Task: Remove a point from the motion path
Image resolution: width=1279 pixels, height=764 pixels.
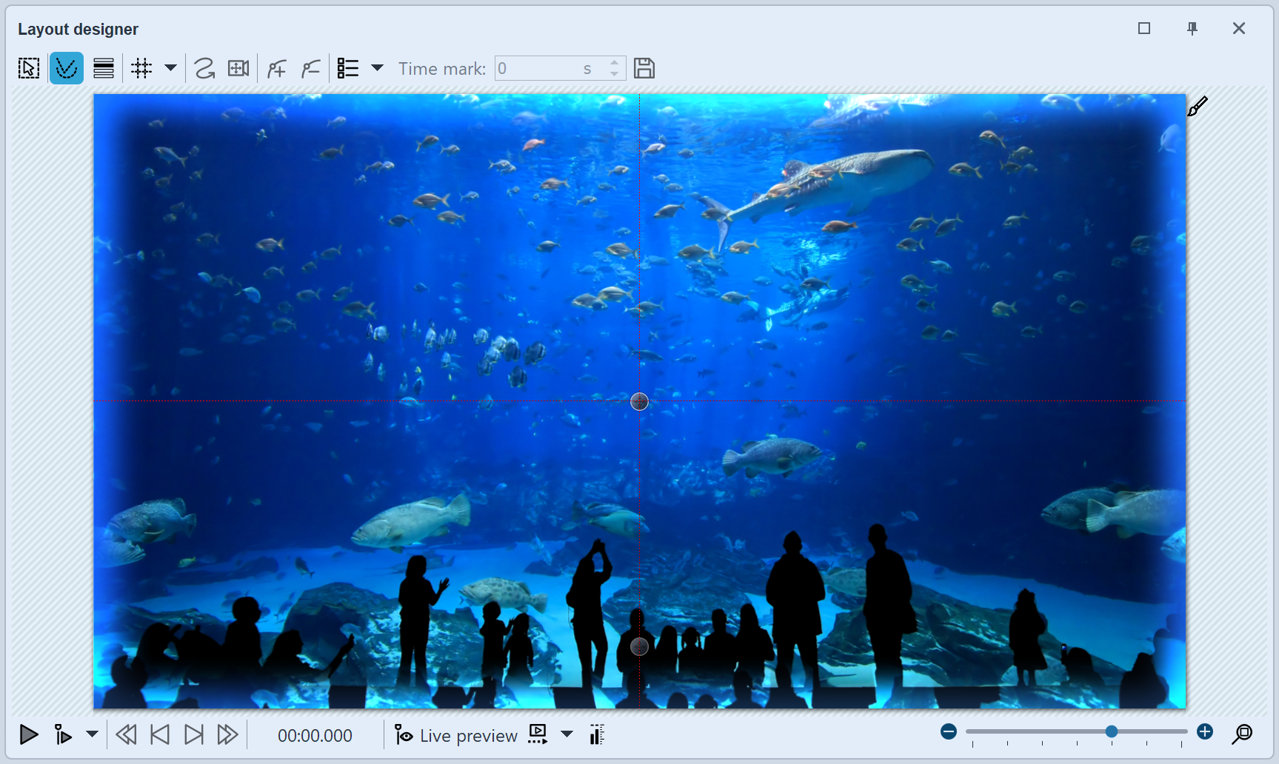Action: 310,67
